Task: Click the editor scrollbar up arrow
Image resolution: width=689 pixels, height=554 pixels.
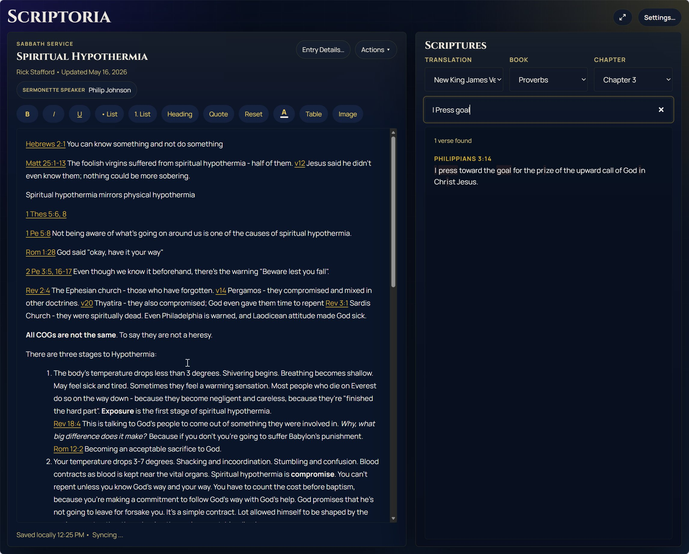Action: [393, 132]
